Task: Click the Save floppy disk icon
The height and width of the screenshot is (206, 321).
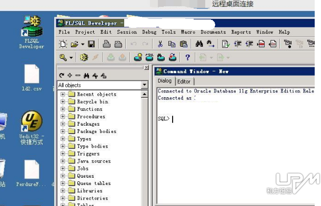Action: pos(91,44)
